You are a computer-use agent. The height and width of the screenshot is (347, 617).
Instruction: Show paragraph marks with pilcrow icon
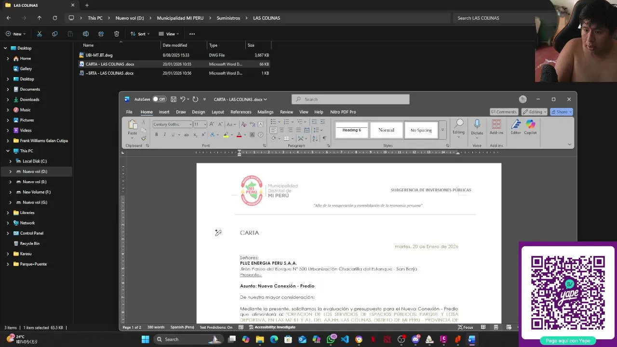(324, 138)
